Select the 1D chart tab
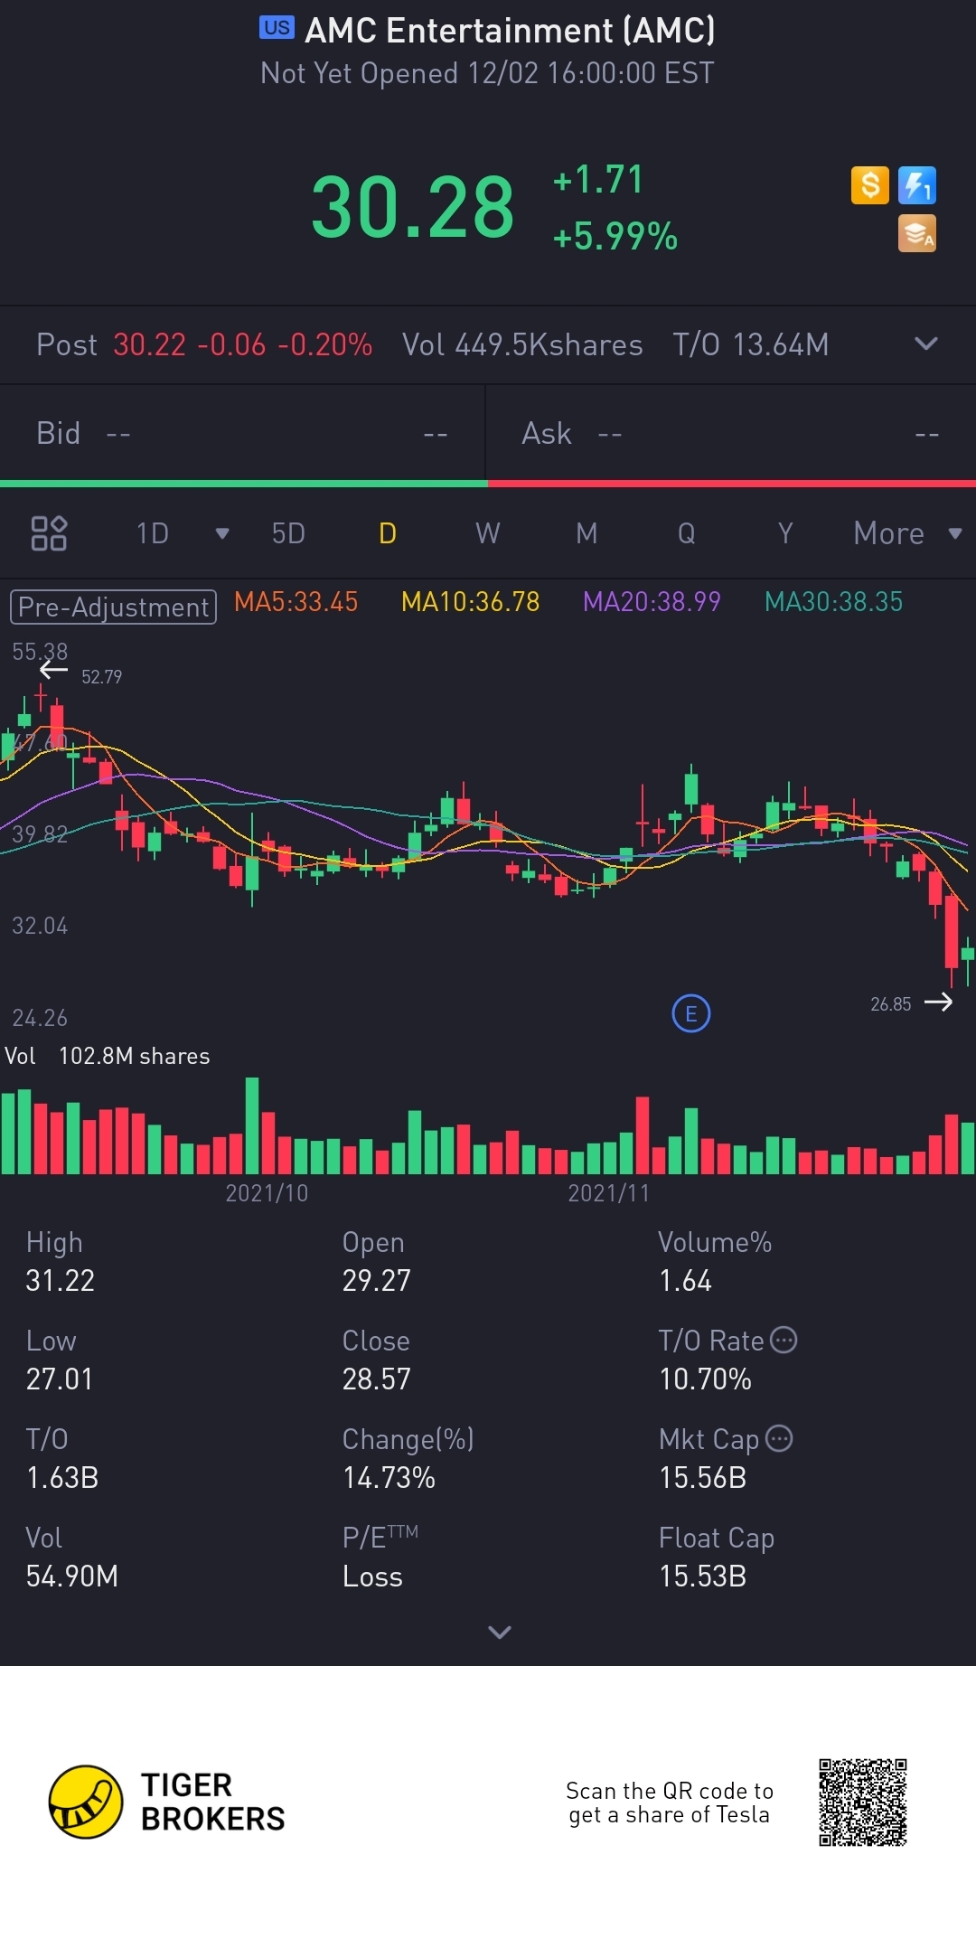The image size is (976, 1939). pos(153,533)
